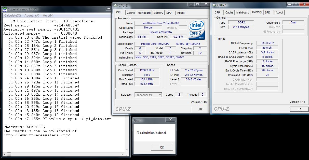The height and width of the screenshot is (160, 309).
Task: Click OK in the CPU-Z CPU window
Action: [x=201, y=109]
